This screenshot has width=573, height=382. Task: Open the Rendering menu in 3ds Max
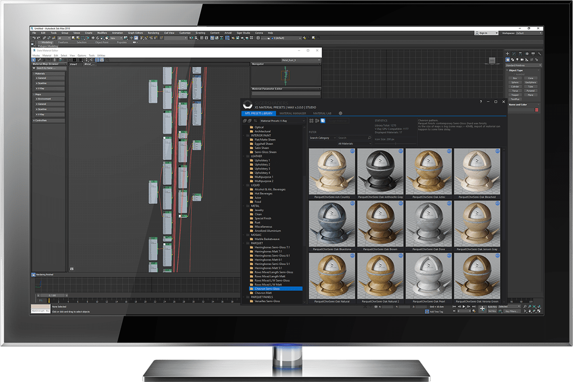pos(153,33)
